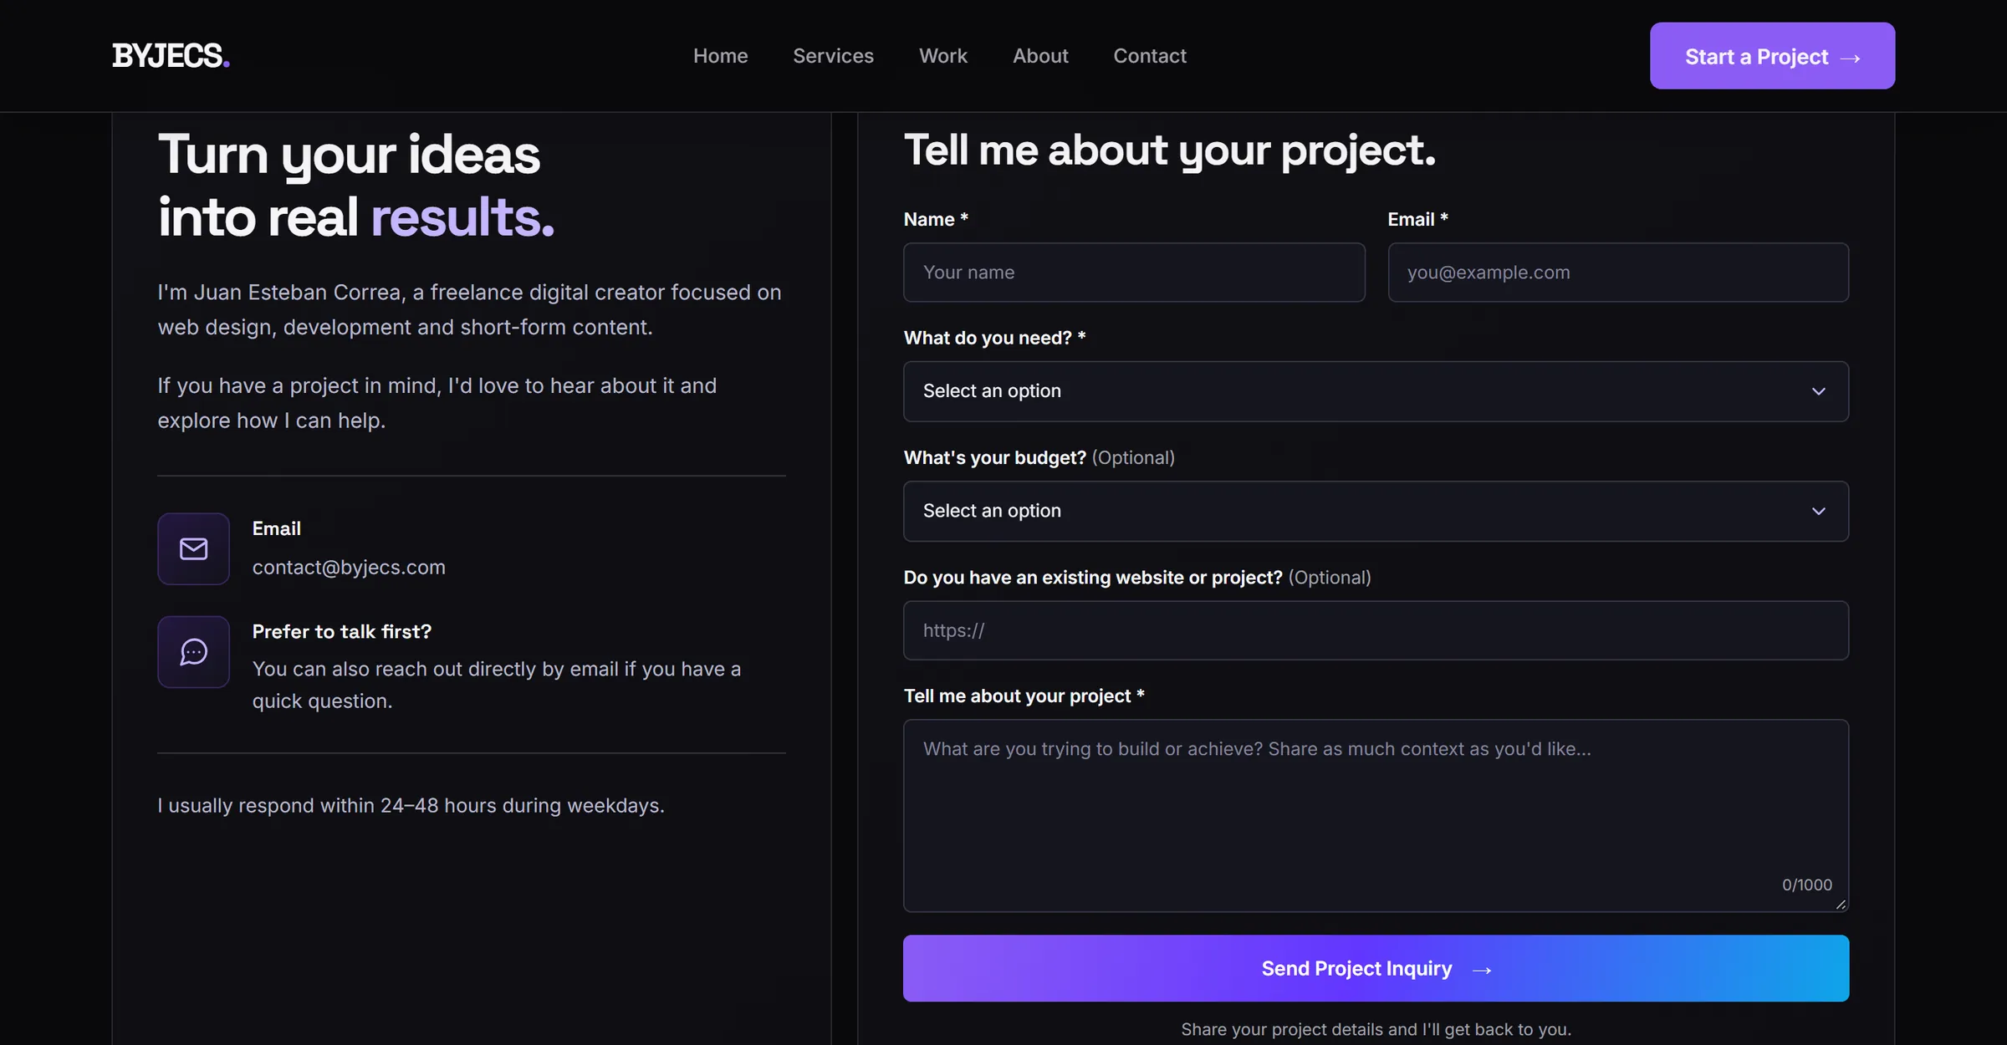Click the purple 'results.' headline word
Viewport: 2007px width, 1045px height.
[462, 217]
